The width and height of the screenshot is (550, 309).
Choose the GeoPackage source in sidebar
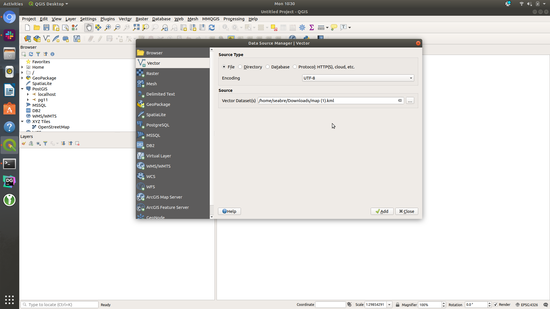(158, 104)
